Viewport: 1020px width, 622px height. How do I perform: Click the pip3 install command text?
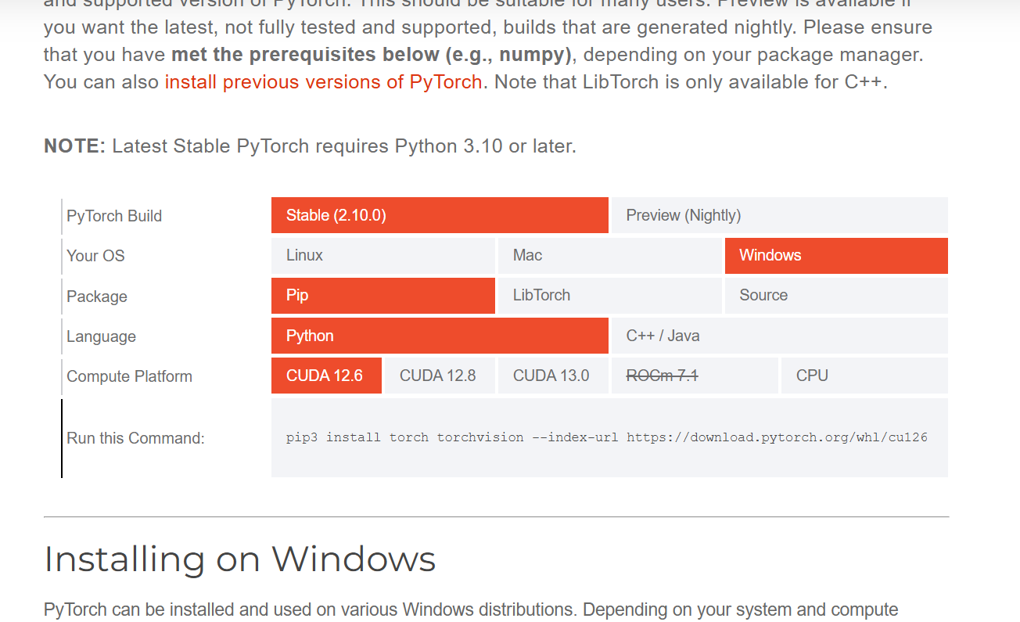point(607,437)
